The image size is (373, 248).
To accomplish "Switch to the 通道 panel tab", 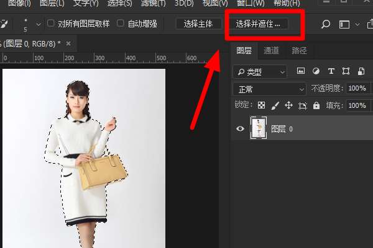I will 272,50.
